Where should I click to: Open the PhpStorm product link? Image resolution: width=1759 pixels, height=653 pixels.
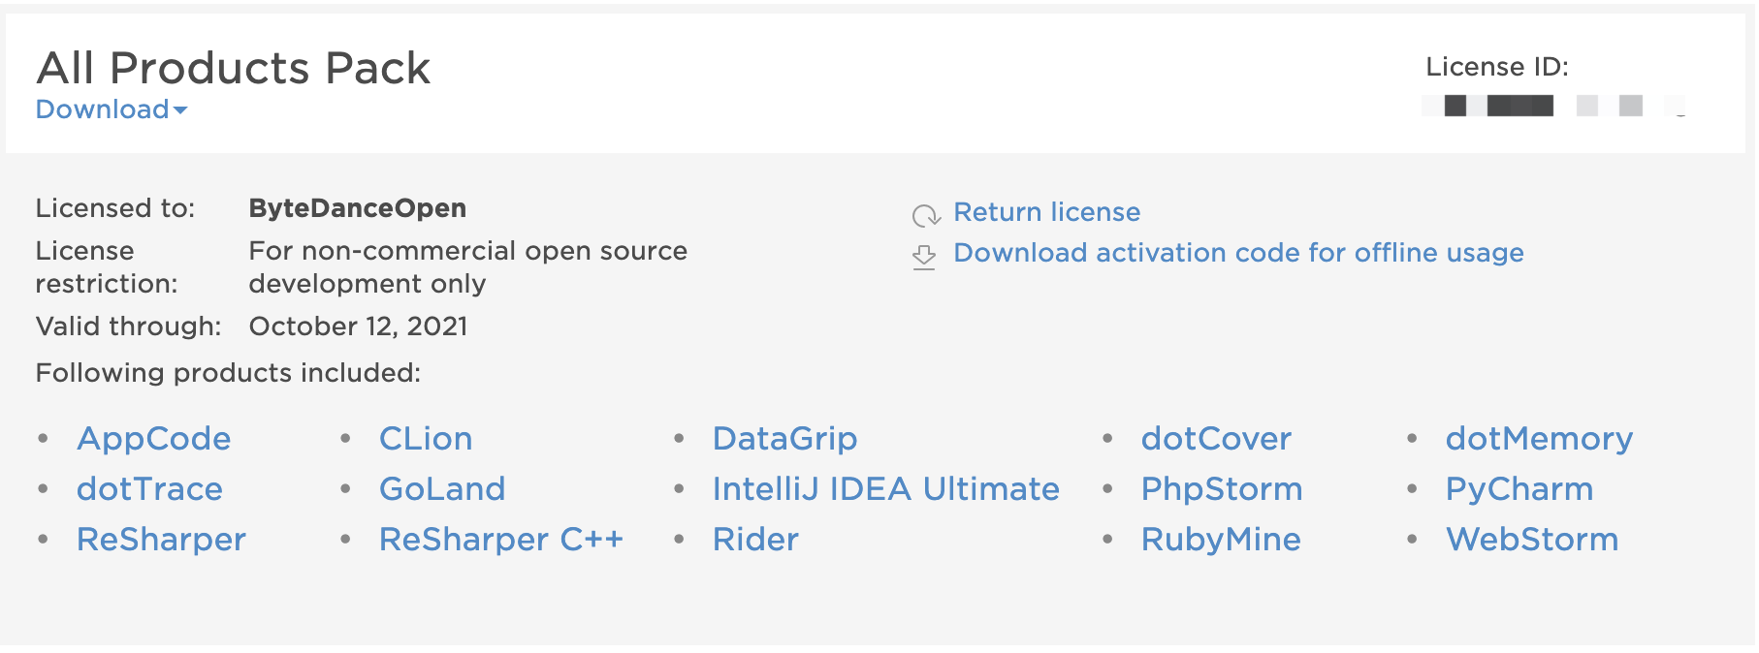click(x=1222, y=489)
